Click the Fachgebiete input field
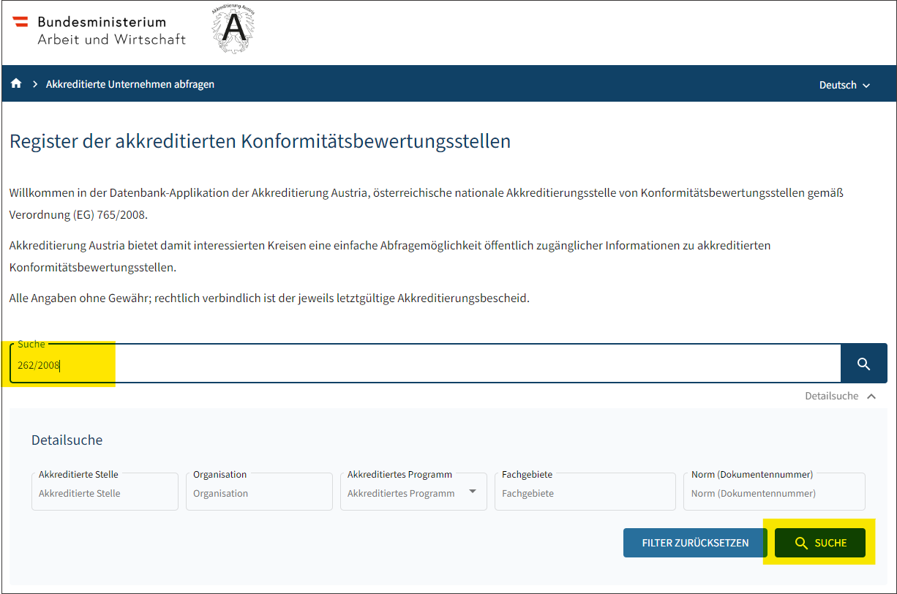The width and height of the screenshot is (897, 594). 585,493
